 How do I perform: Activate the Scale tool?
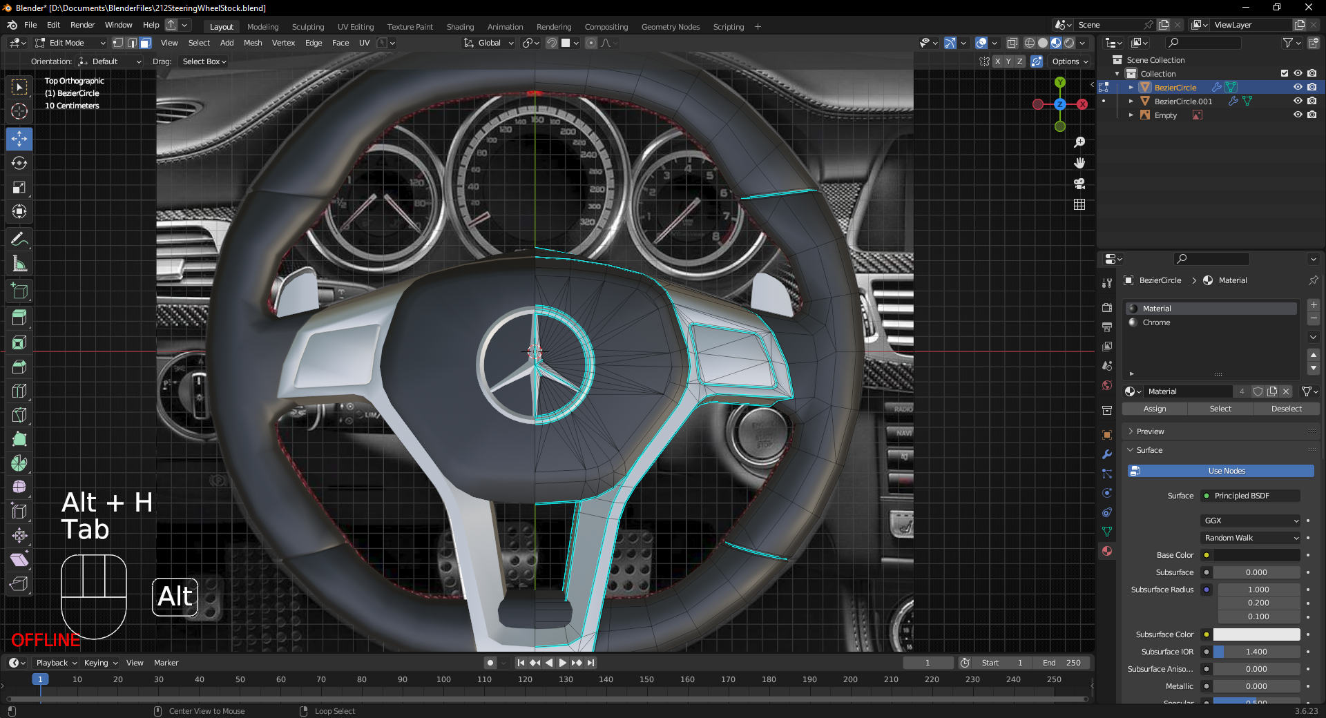coord(19,187)
